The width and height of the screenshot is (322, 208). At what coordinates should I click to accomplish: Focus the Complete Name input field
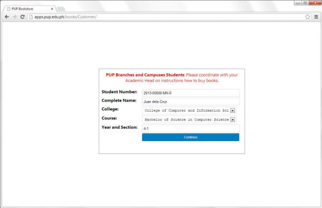(x=191, y=102)
